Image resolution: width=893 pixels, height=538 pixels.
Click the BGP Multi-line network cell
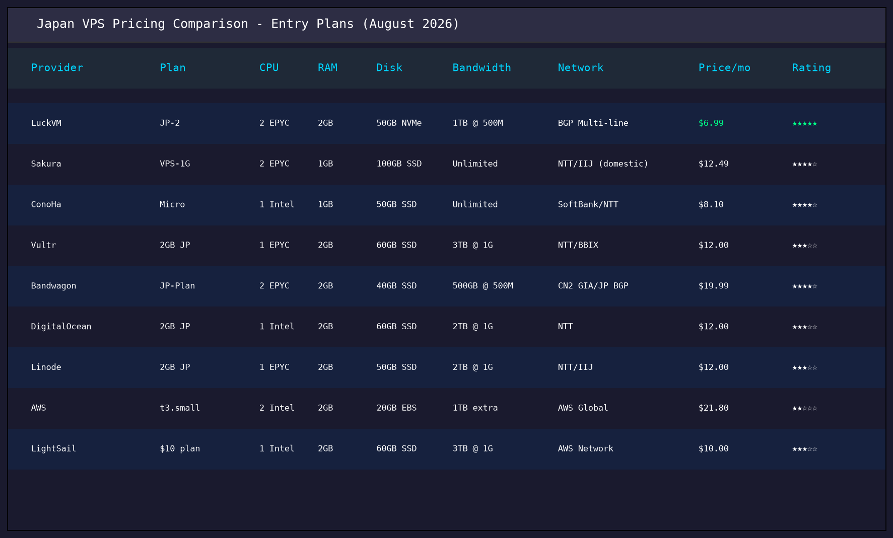593,123
